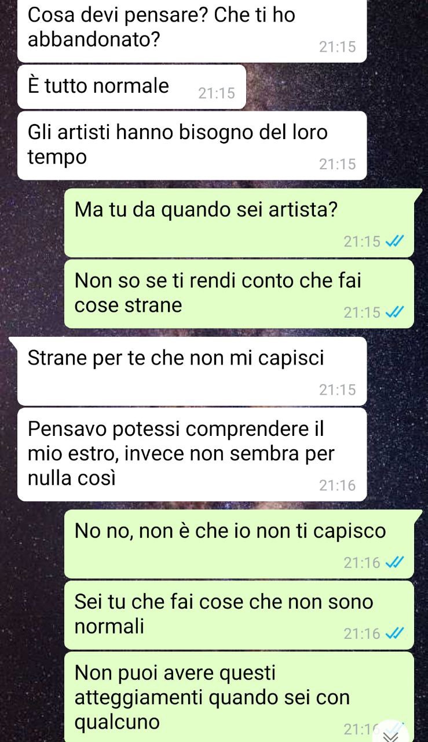Tap the message 'Gli artisti hanno bisogno del loro tempo'

[x=192, y=146]
